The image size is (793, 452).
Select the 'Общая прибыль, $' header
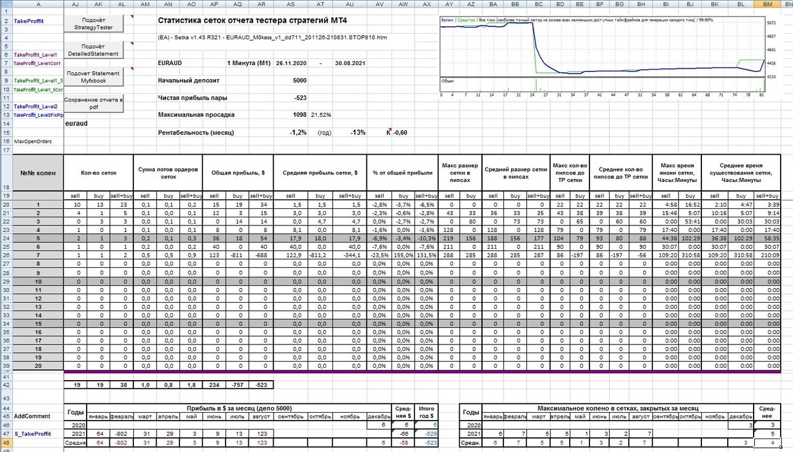tap(238, 173)
